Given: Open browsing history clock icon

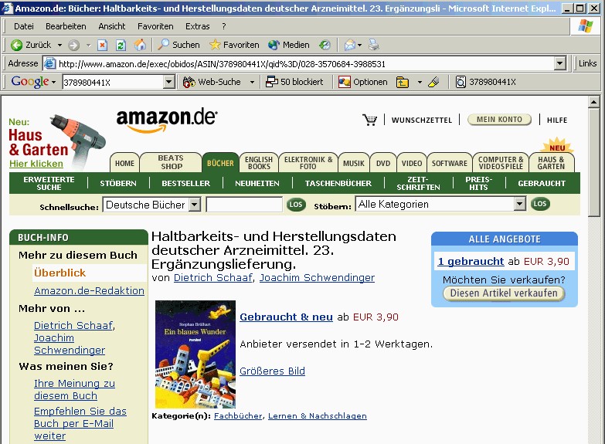Looking at the screenshot, I should [x=325, y=45].
